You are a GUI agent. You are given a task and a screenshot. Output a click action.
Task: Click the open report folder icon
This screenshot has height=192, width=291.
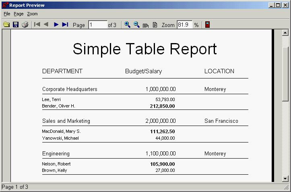click(6, 25)
